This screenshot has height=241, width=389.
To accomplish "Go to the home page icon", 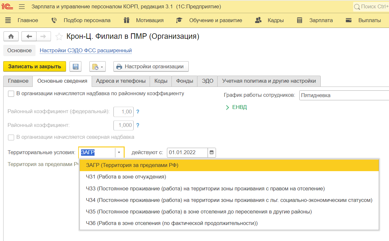I will pos(11,37).
